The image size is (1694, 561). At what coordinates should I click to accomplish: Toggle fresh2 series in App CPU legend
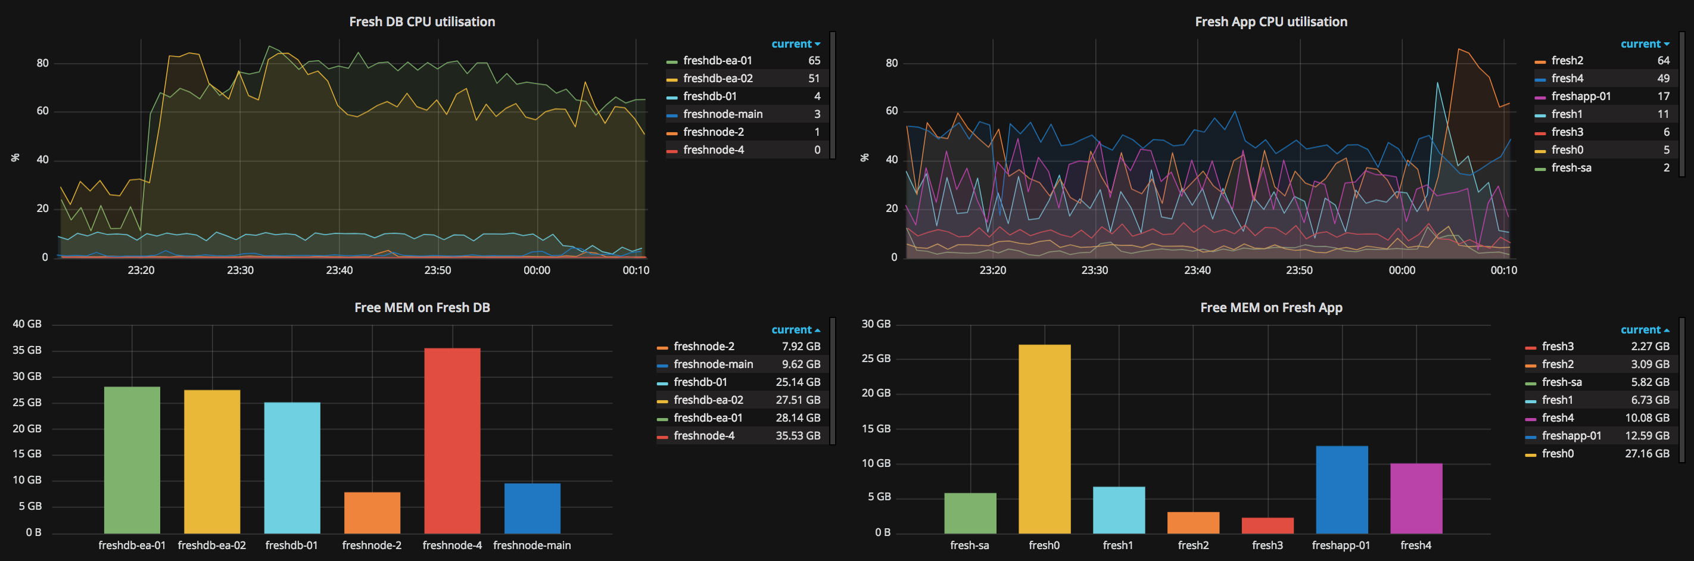(1567, 61)
